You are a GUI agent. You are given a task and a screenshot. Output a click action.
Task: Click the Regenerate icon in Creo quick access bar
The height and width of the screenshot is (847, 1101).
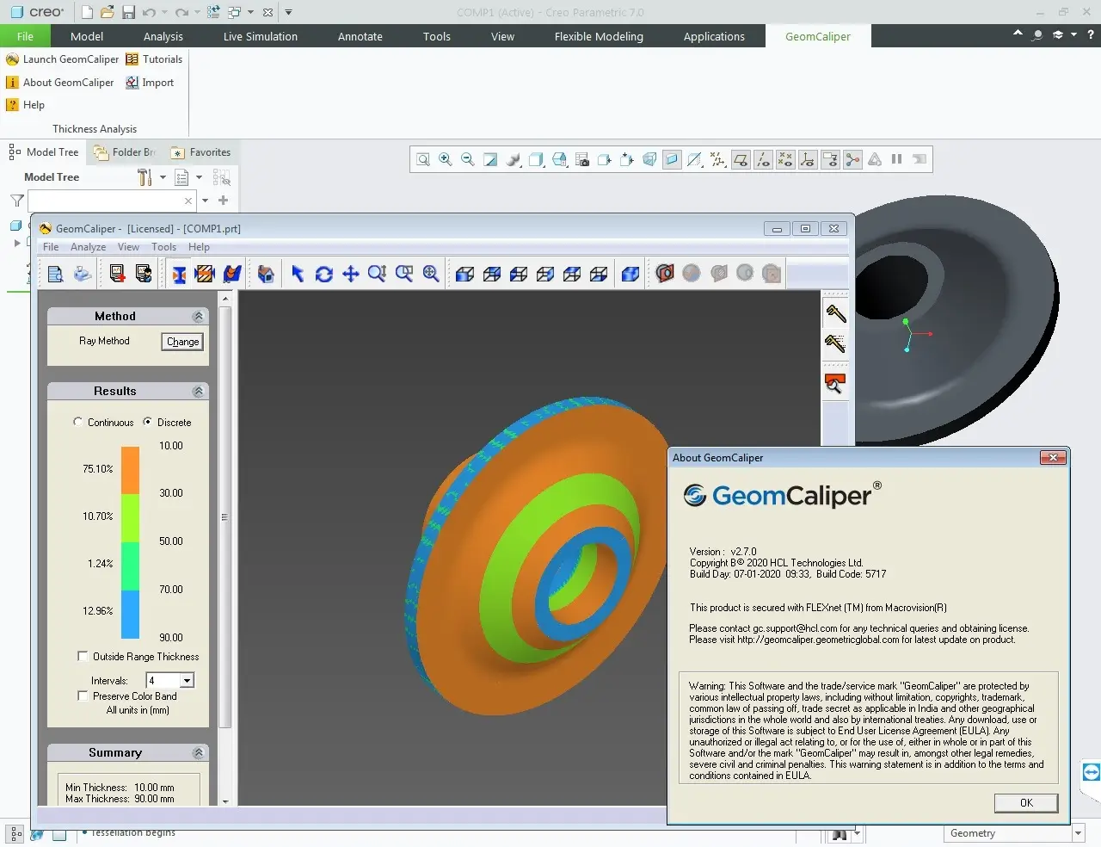(213, 12)
